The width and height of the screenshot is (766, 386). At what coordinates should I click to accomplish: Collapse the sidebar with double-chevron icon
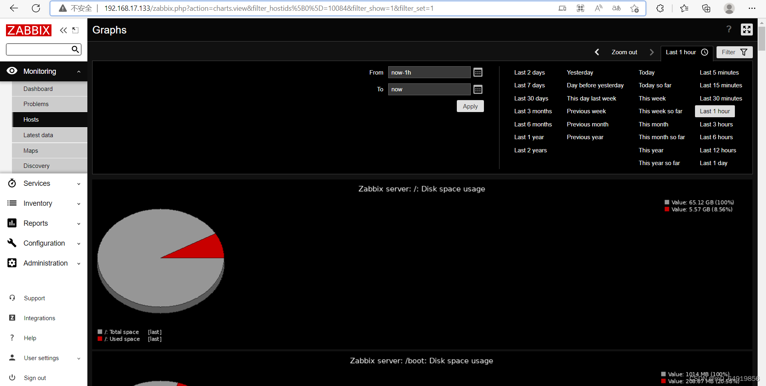pos(63,30)
